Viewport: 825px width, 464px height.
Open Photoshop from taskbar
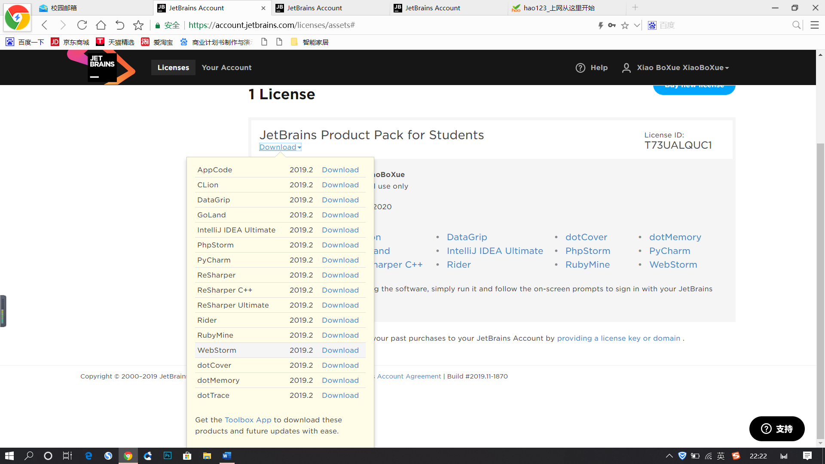(x=168, y=456)
